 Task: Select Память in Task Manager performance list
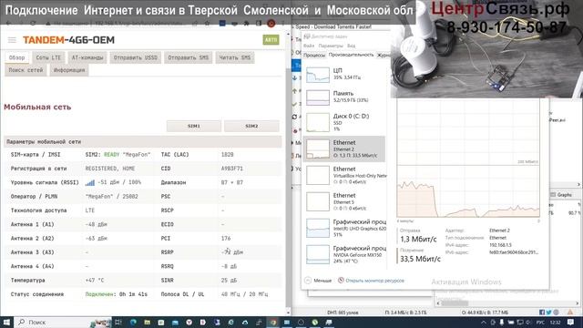(344, 97)
